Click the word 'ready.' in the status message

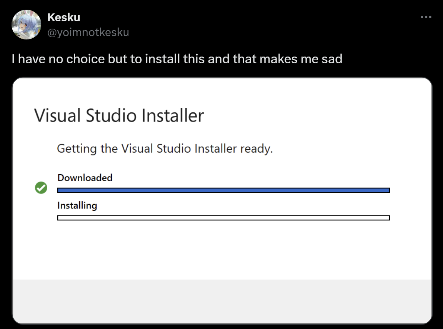256,149
